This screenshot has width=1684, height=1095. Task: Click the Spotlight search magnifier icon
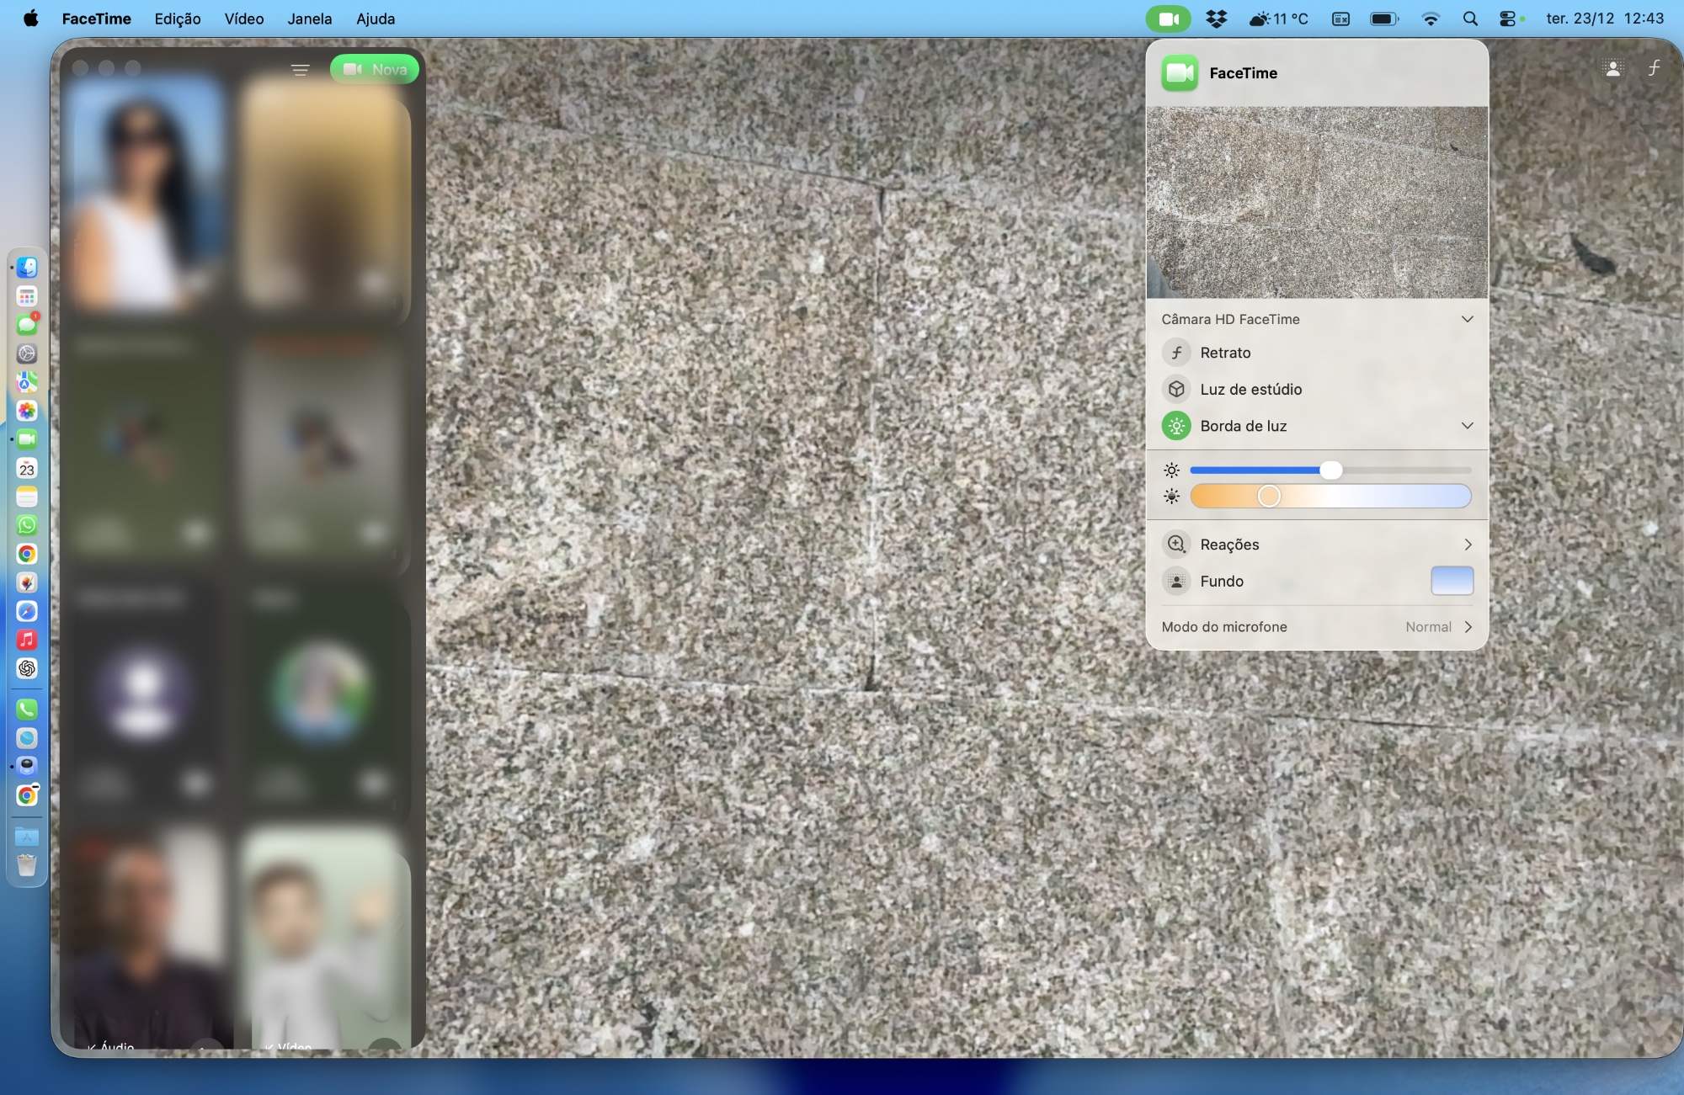(x=1470, y=19)
